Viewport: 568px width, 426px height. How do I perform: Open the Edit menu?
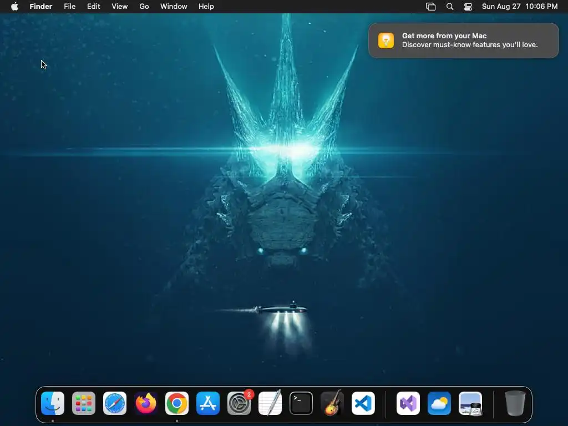coord(93,7)
